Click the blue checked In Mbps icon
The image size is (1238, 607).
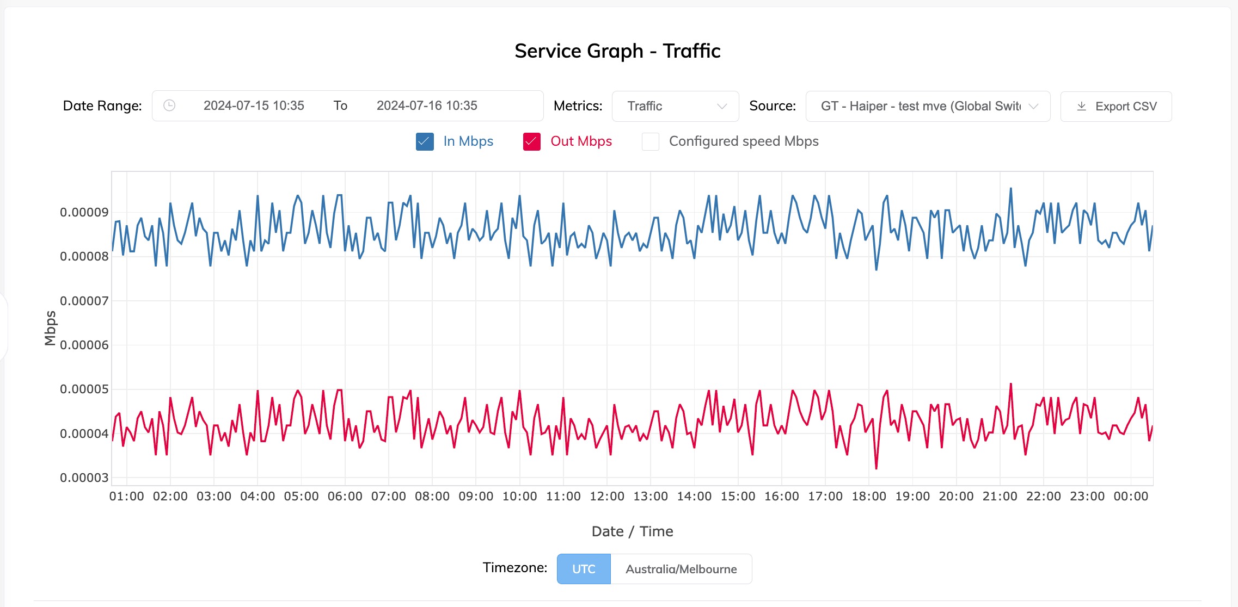(x=424, y=141)
